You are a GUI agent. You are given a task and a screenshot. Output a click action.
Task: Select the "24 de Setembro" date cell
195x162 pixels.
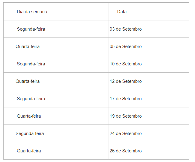pos(126,133)
